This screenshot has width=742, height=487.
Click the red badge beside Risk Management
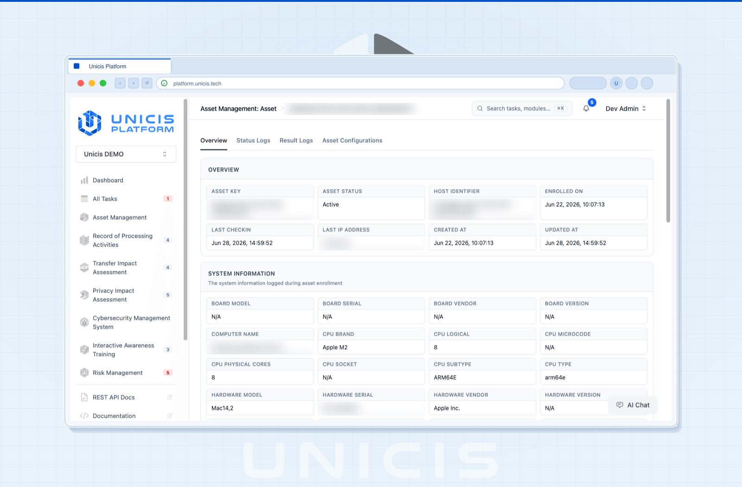(168, 373)
